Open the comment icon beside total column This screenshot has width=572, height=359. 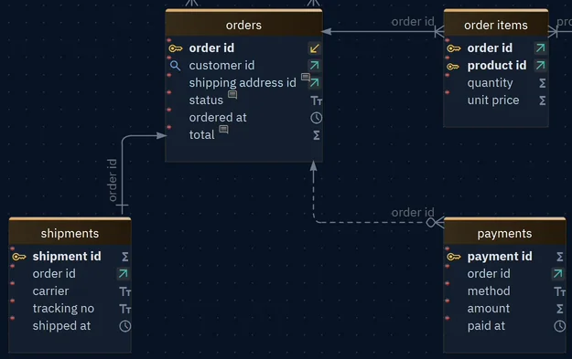coord(223,129)
